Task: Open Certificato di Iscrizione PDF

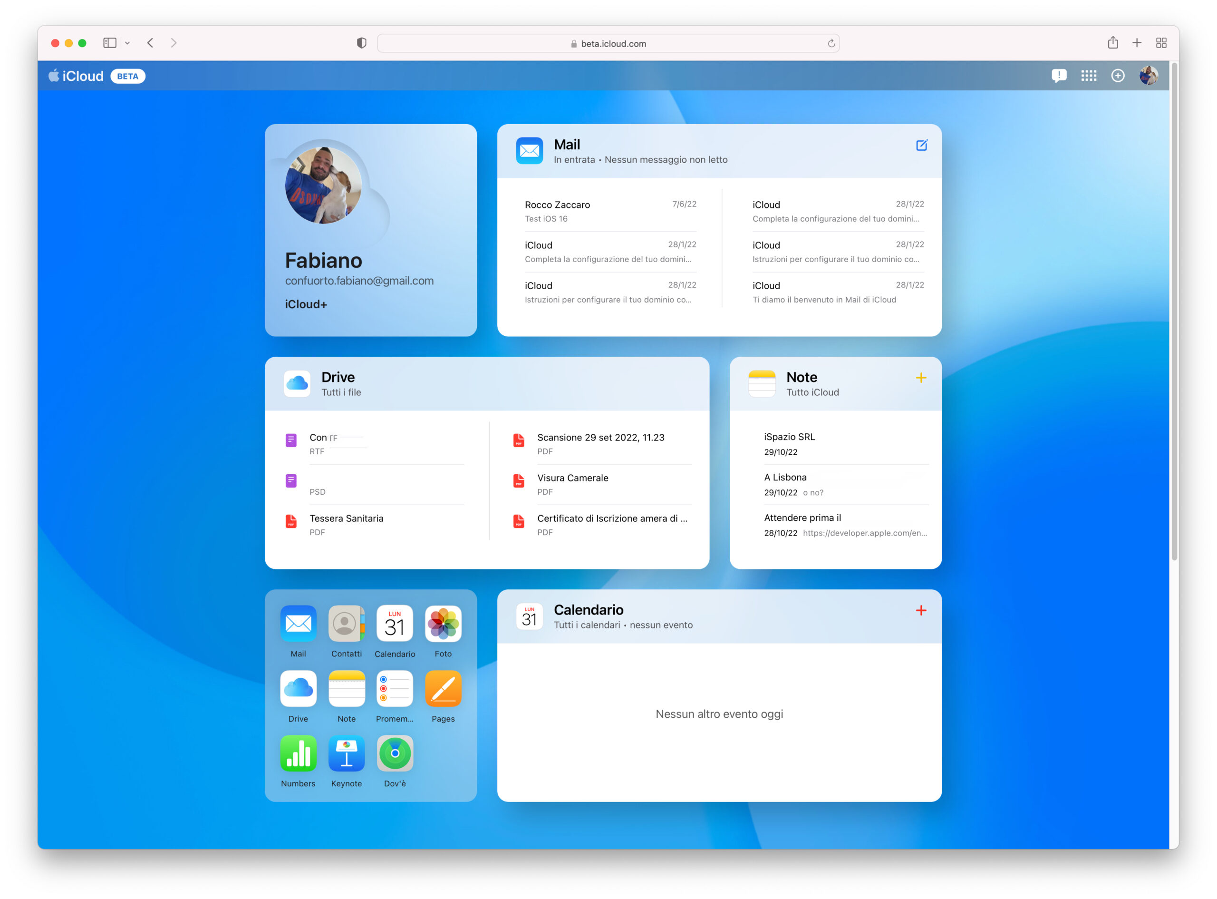Action: pos(602,525)
